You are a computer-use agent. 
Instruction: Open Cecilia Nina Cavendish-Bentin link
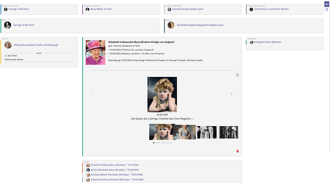271,9
